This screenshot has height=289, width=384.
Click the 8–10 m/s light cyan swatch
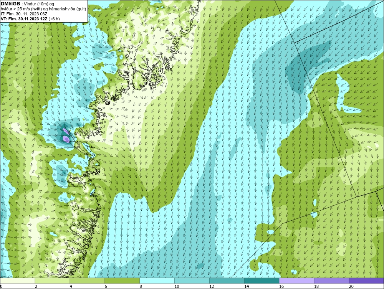[x=157, y=281]
